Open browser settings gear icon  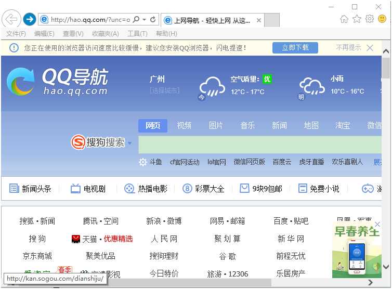[369, 19]
